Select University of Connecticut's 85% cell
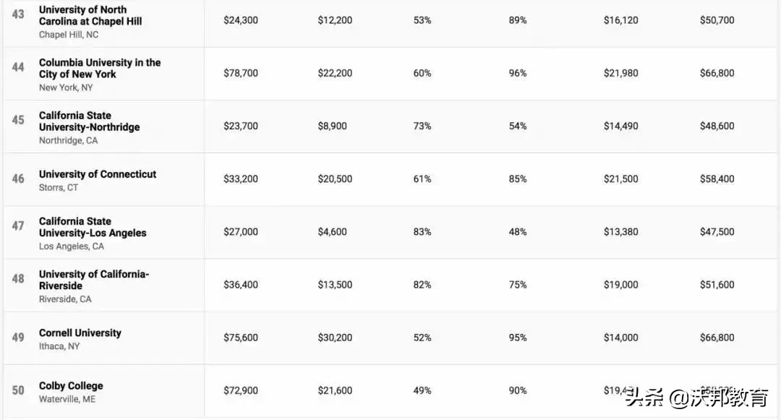This screenshot has width=781, height=420. [x=518, y=179]
